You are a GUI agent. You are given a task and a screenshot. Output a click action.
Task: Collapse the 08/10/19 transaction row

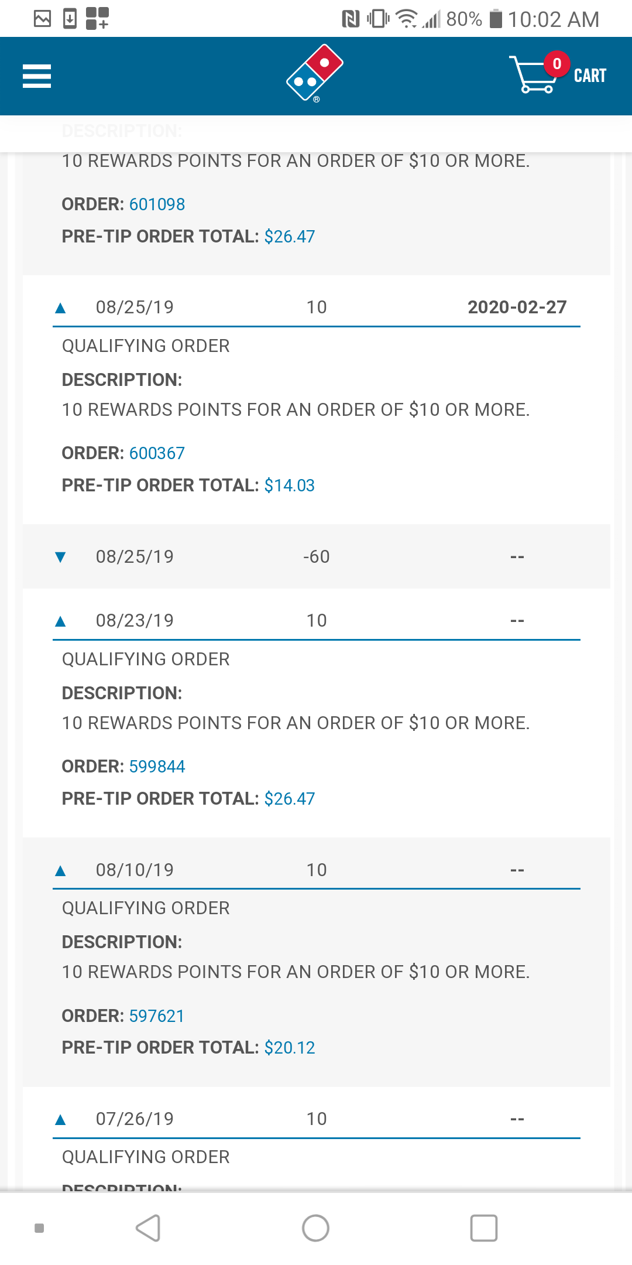pos(61,870)
